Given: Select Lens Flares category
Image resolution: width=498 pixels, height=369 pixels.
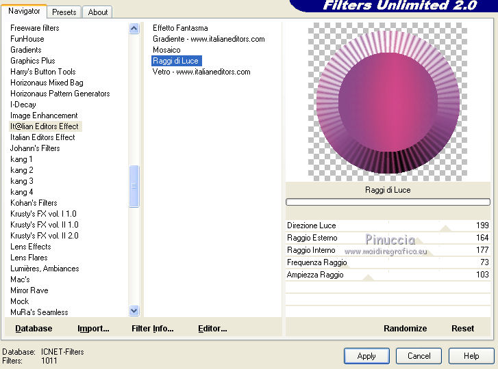Looking at the screenshot, I should pos(29,258).
